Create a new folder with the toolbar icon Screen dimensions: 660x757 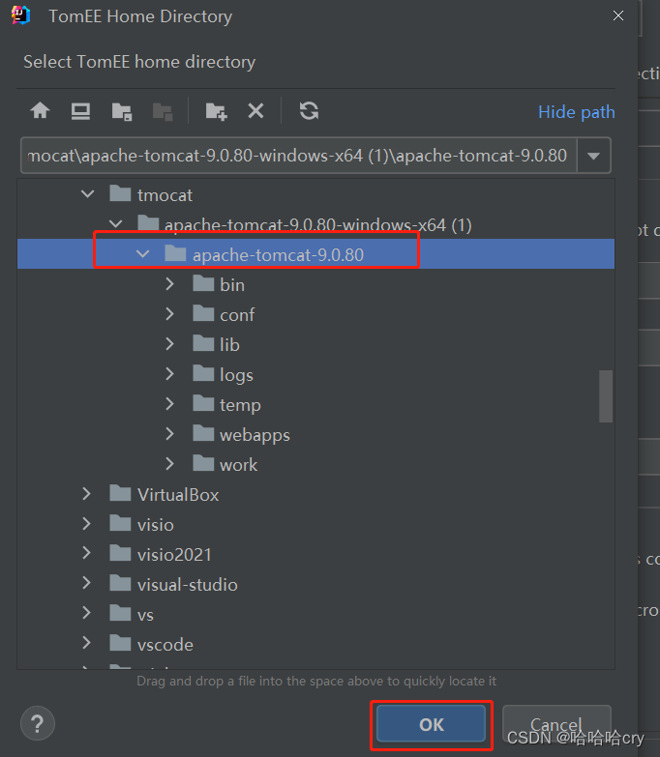click(x=216, y=111)
